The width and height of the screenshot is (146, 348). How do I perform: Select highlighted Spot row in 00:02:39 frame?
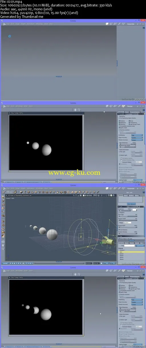tap(131, 252)
